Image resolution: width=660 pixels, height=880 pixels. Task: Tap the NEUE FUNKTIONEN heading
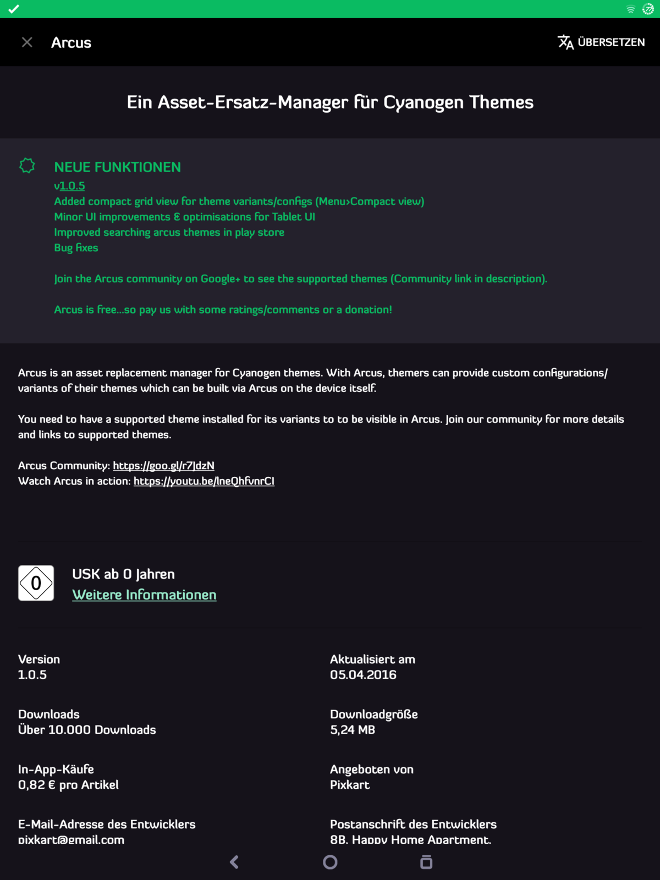pos(117,167)
